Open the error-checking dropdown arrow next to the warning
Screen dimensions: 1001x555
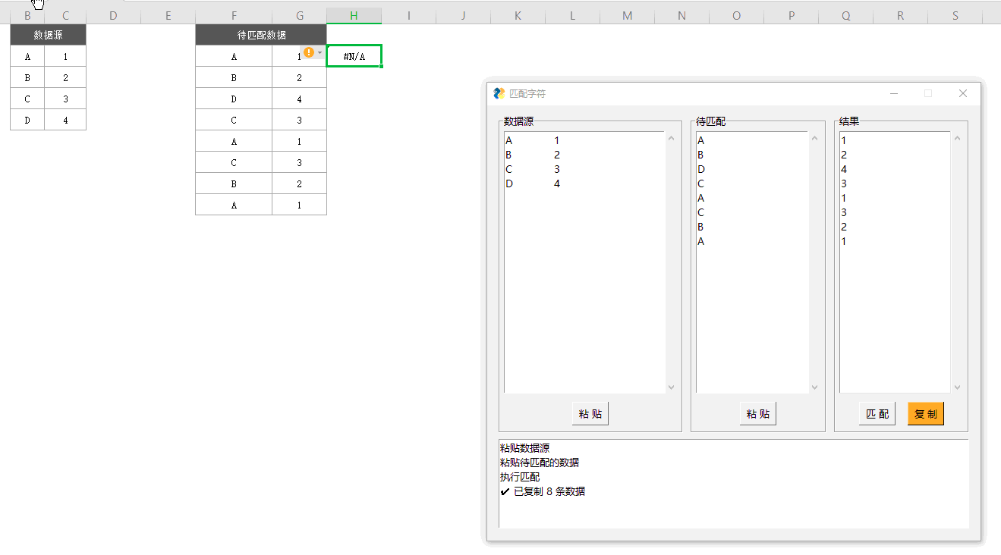(321, 54)
